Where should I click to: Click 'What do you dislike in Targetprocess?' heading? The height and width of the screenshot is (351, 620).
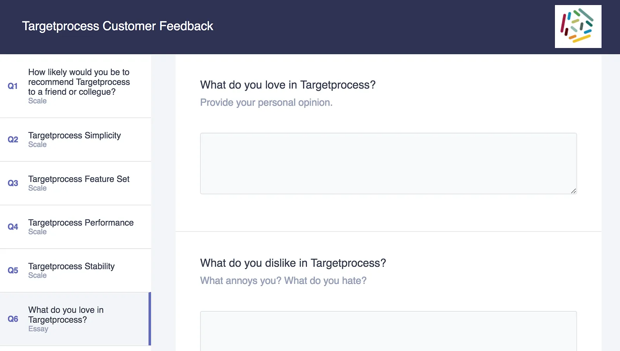[x=293, y=263]
